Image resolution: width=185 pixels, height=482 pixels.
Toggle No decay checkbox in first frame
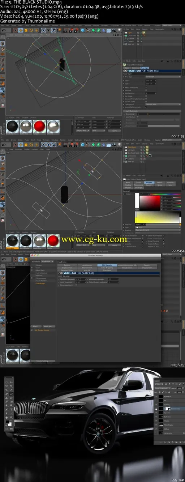[146, 96]
